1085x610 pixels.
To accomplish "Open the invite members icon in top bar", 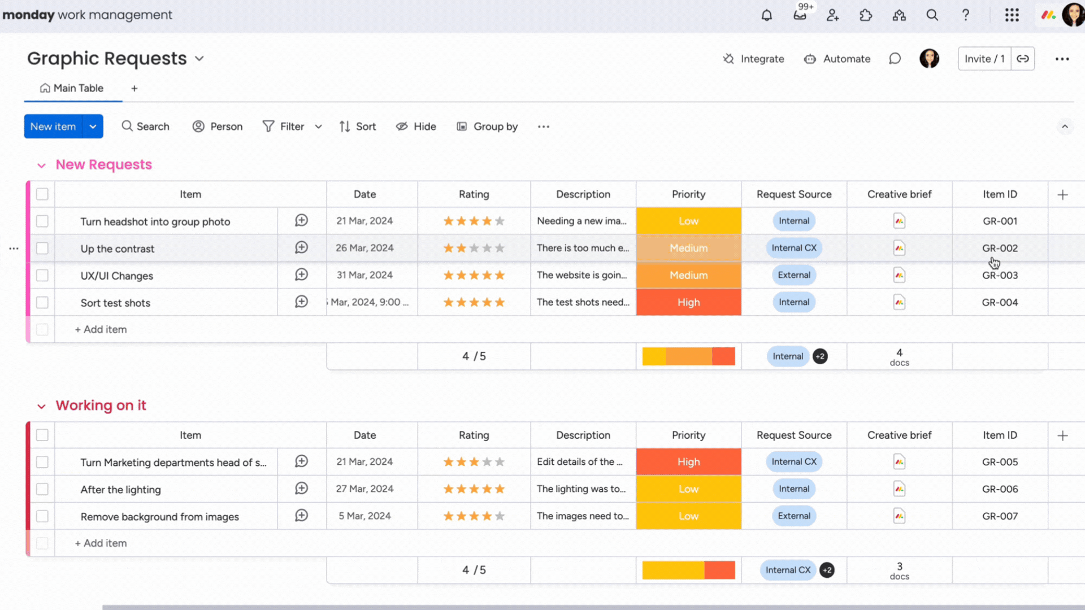I will pos(832,15).
